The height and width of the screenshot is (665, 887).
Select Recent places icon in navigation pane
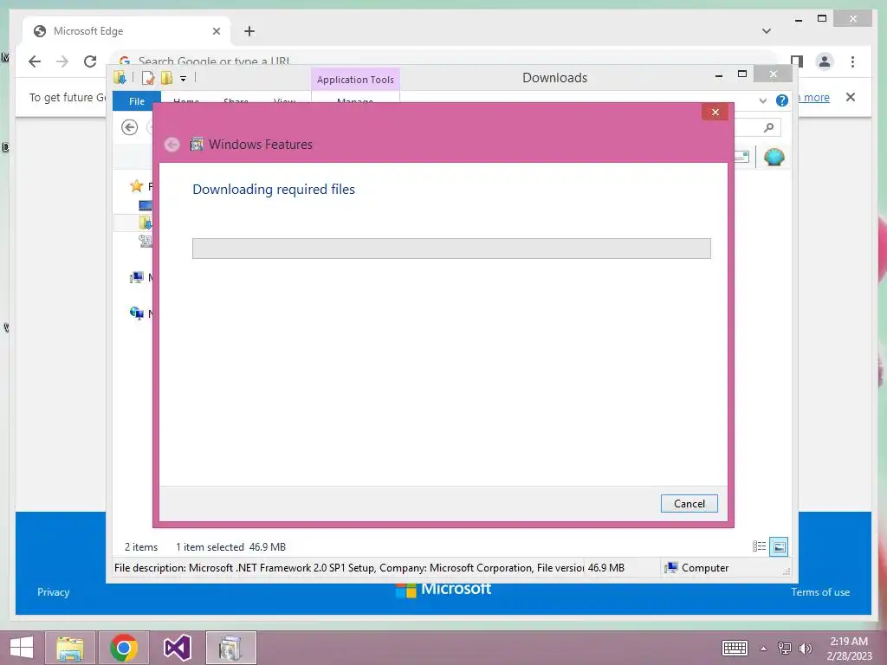click(x=145, y=241)
